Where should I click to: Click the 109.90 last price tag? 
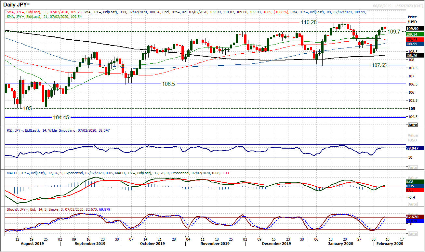415,29
